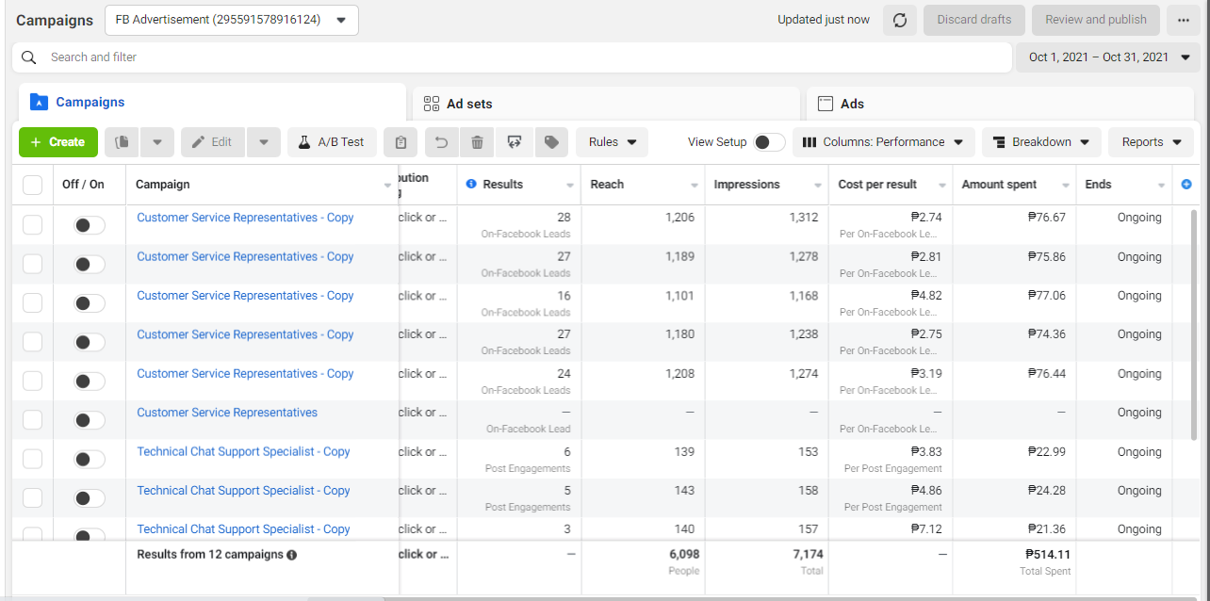Toggle the View Setup switch
1210x601 pixels.
[x=769, y=142]
